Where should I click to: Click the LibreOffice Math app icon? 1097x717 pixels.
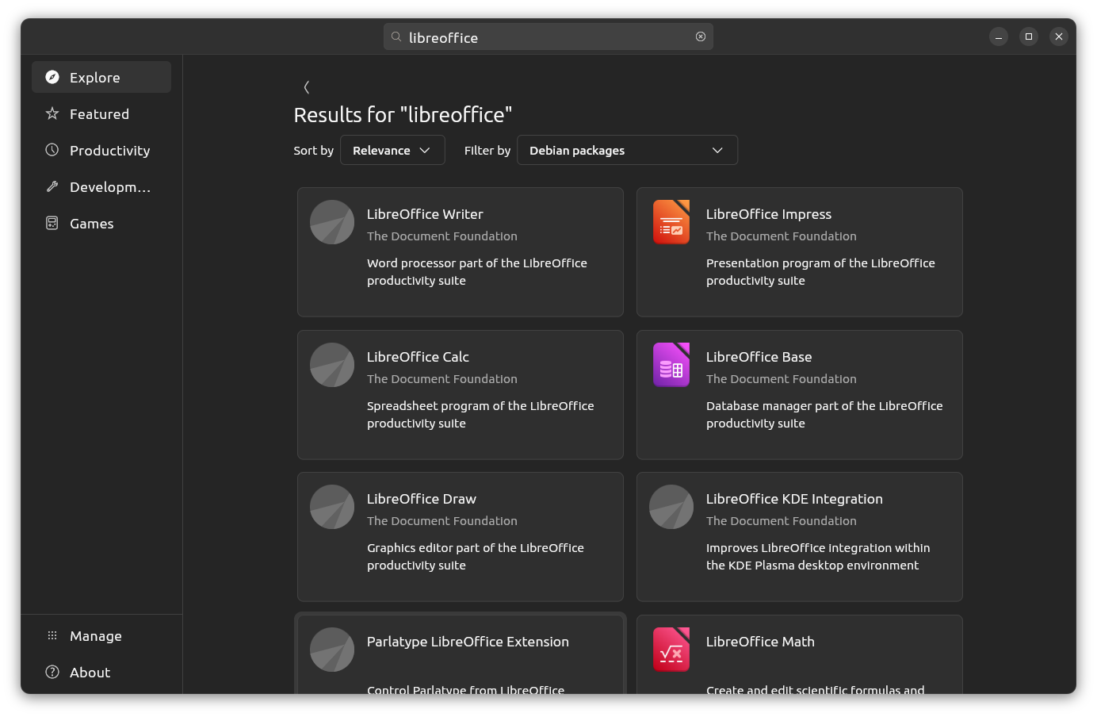click(x=671, y=650)
